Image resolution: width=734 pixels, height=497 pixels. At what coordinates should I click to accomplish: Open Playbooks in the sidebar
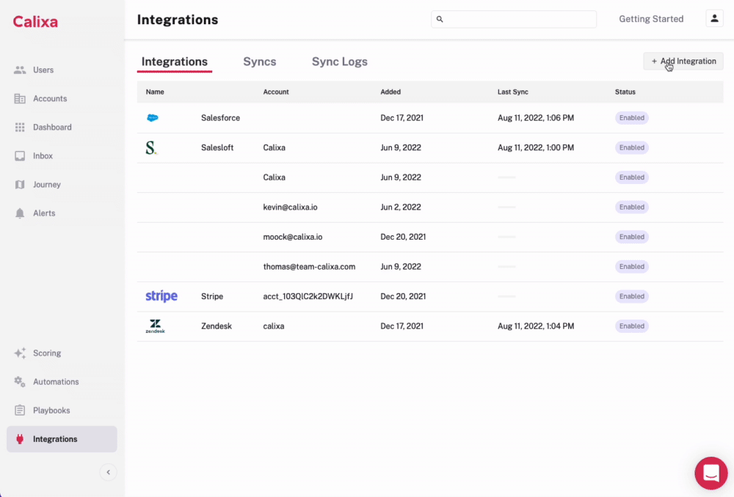62,411
